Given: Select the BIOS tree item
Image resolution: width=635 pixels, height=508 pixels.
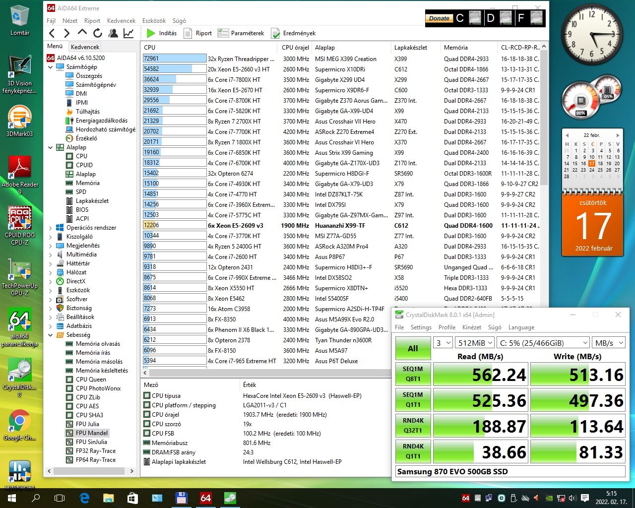Looking at the screenshot, I should 82,210.
